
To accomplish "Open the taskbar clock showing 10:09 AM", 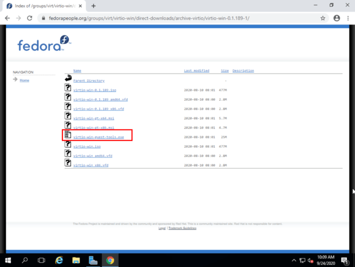I will tap(326, 260).
